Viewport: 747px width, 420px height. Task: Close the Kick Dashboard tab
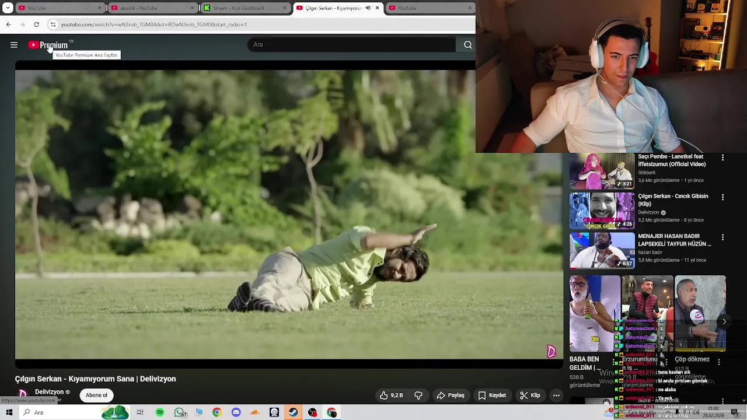(x=285, y=8)
